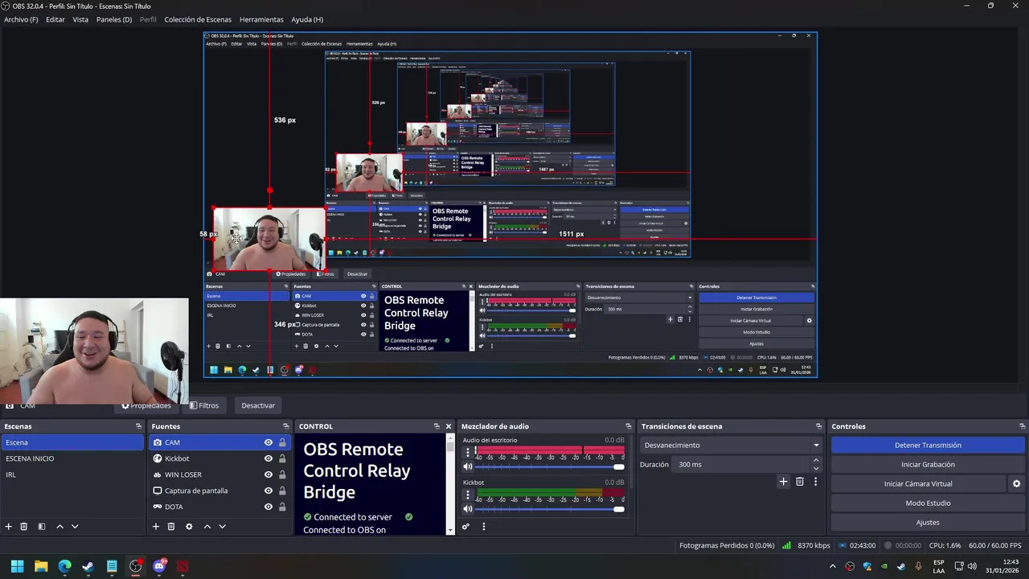This screenshot has width=1029, height=579.
Task: Hide the WIN LOSER source
Action: coord(269,474)
